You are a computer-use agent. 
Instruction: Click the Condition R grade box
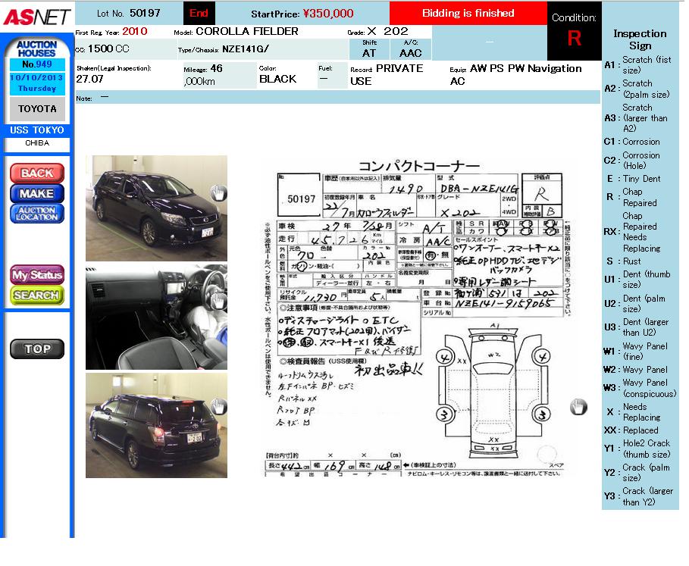[574, 38]
